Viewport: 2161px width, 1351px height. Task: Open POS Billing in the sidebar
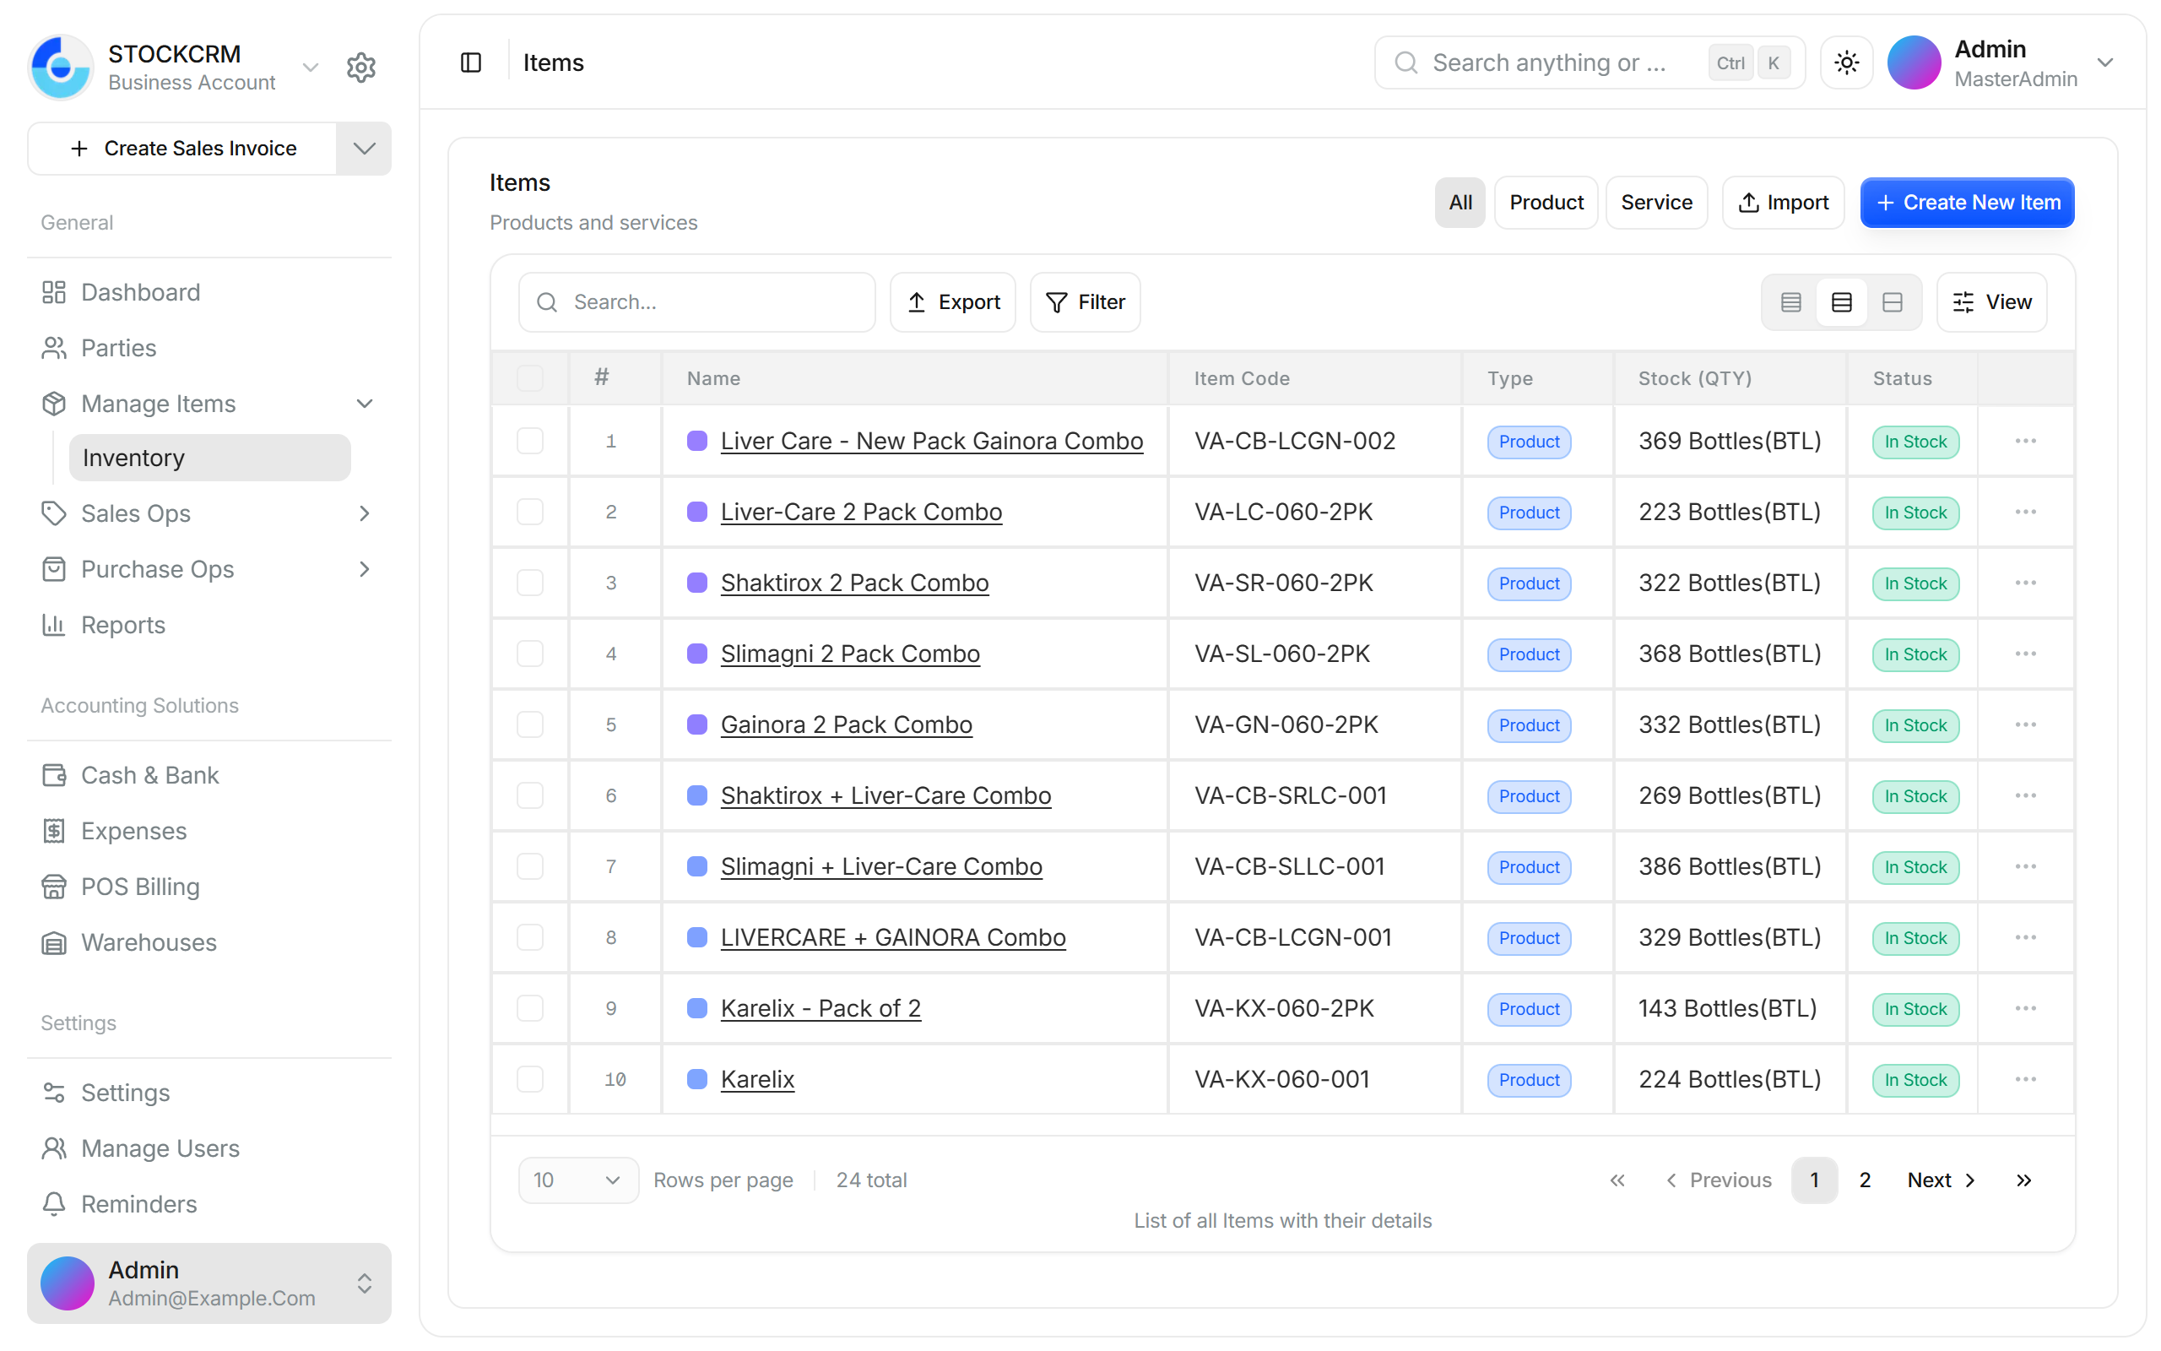[209, 887]
